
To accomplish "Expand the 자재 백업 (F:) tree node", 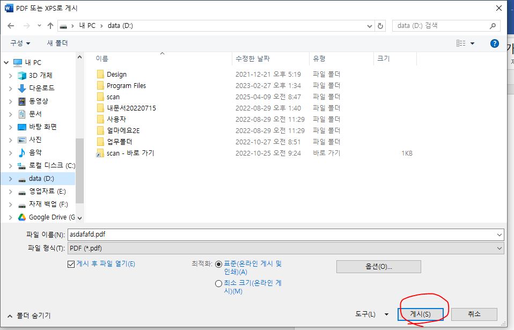I will [x=11, y=204].
